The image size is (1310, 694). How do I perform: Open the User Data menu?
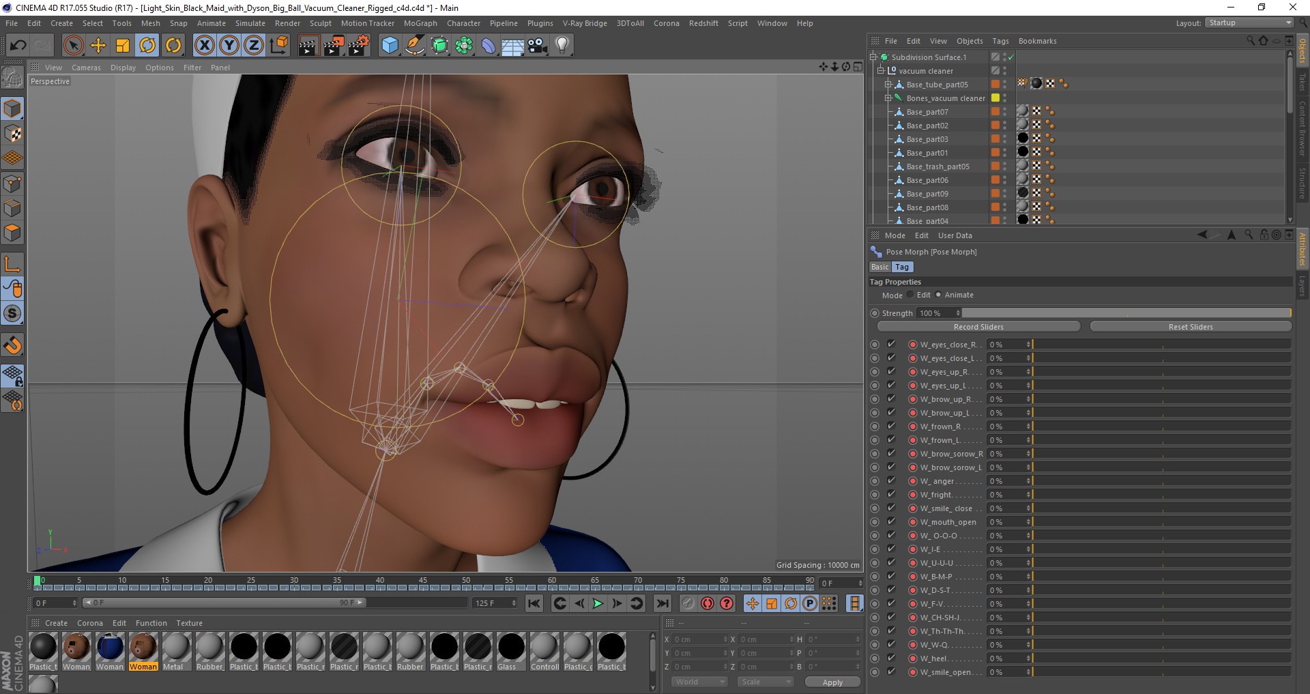(955, 235)
